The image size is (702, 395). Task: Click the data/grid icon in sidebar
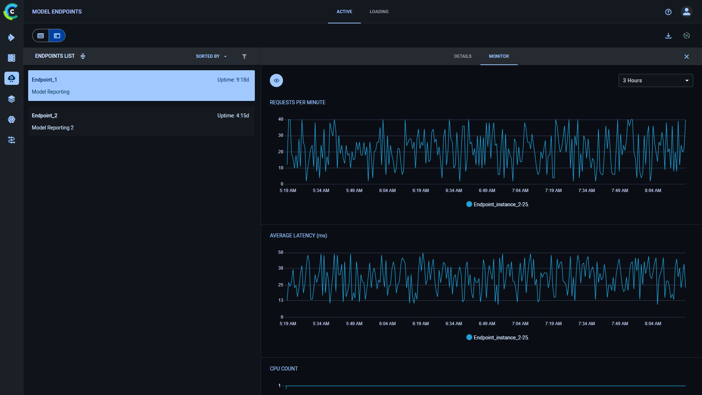(x=12, y=57)
